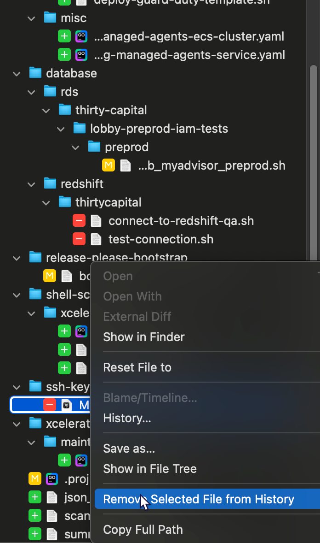
Task: Click the red removed badge on connect-to-redshift-qa.sh
Action: coord(79,221)
